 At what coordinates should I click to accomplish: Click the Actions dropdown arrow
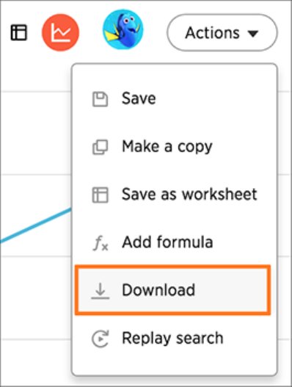click(x=253, y=33)
